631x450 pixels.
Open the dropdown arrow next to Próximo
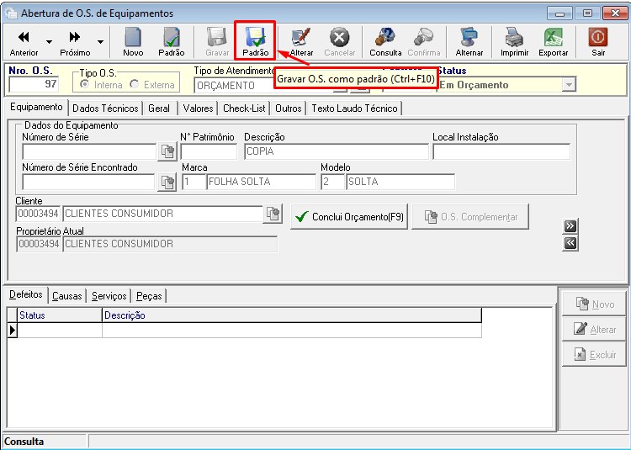click(x=100, y=42)
